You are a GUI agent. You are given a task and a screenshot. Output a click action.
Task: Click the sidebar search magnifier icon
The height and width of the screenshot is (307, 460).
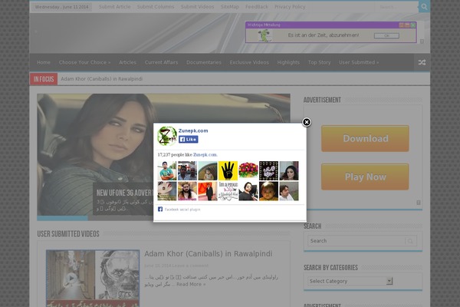[410, 241]
